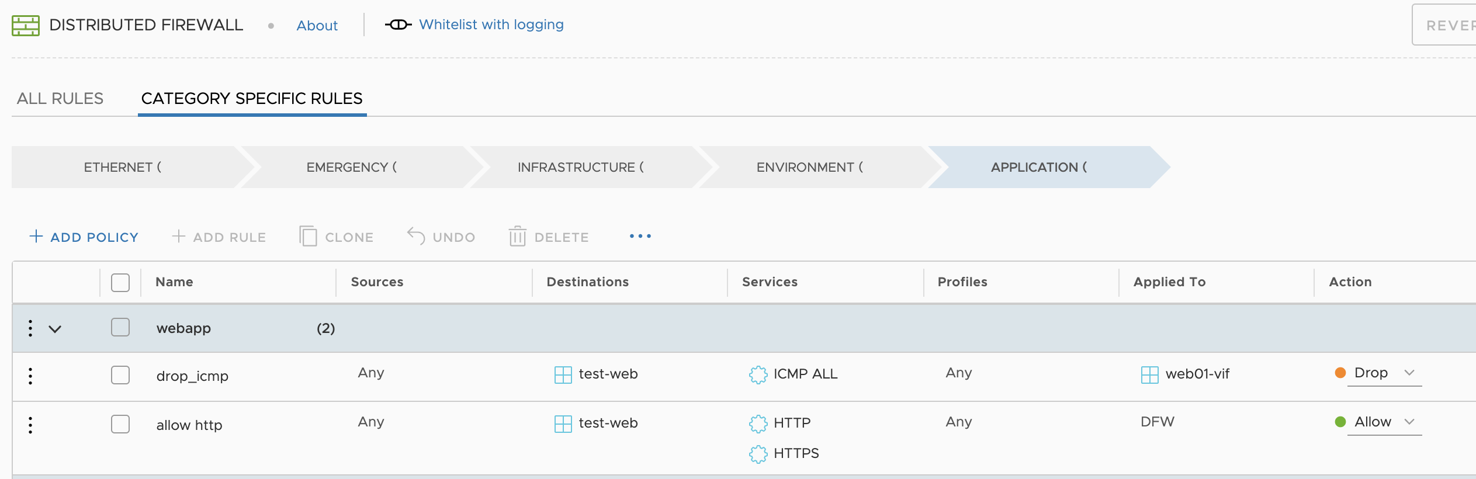The image size is (1476, 479).
Task: Click the test-web group icon in drop_icmp row
Action: 563,374
